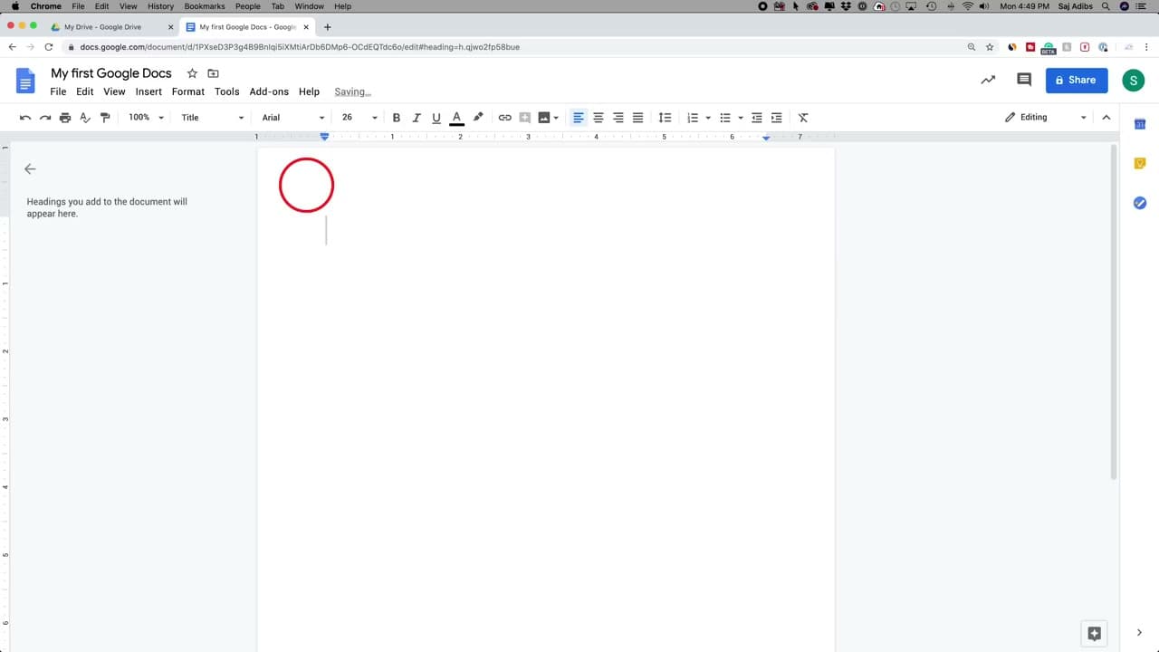Open highlight color picker

[478, 118]
